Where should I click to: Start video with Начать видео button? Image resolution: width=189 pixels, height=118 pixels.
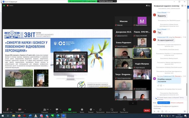(x=19, y=110)
